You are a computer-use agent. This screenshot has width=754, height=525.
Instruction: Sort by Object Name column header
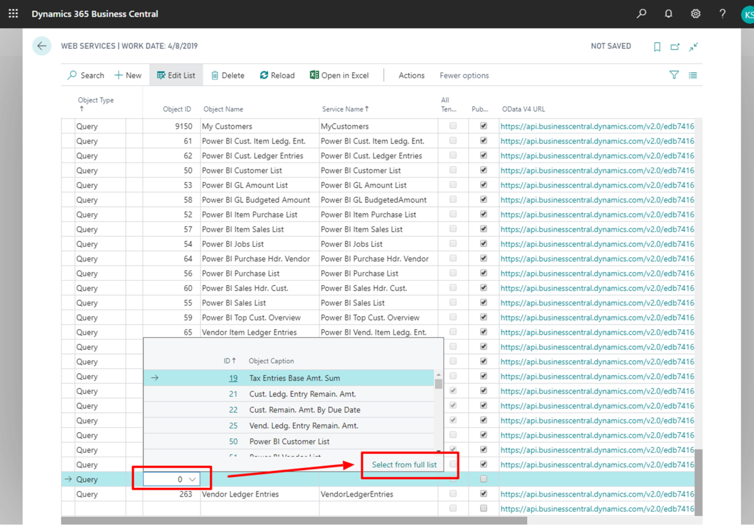pyautogui.click(x=223, y=109)
